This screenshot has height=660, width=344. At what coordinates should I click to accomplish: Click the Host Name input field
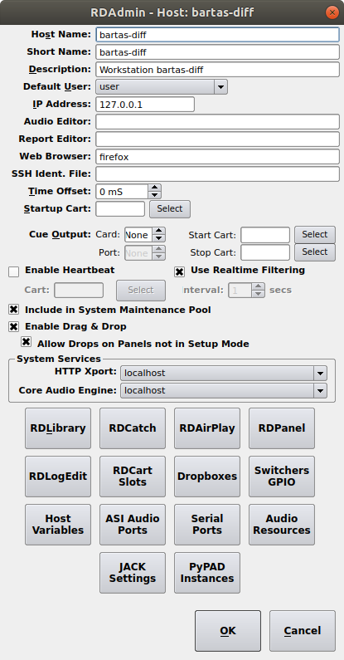pos(217,35)
